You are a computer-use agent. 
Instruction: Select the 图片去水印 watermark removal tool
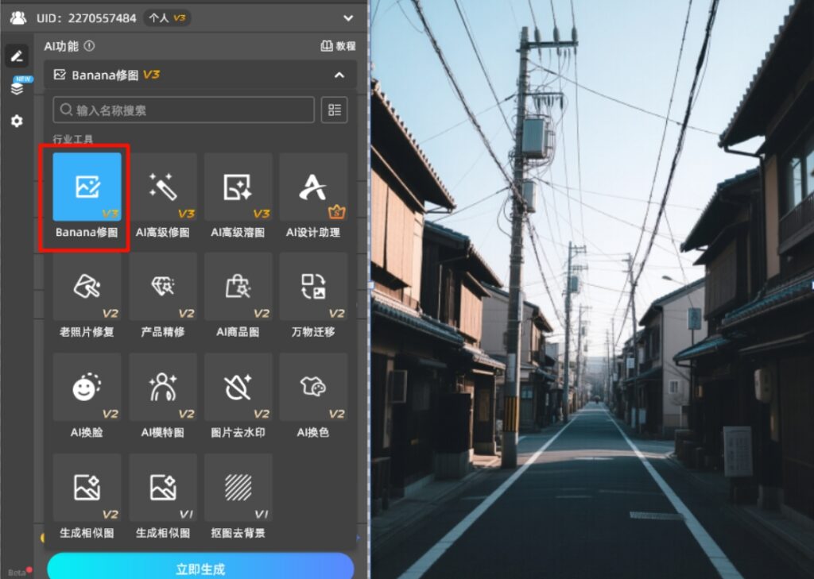(238, 389)
